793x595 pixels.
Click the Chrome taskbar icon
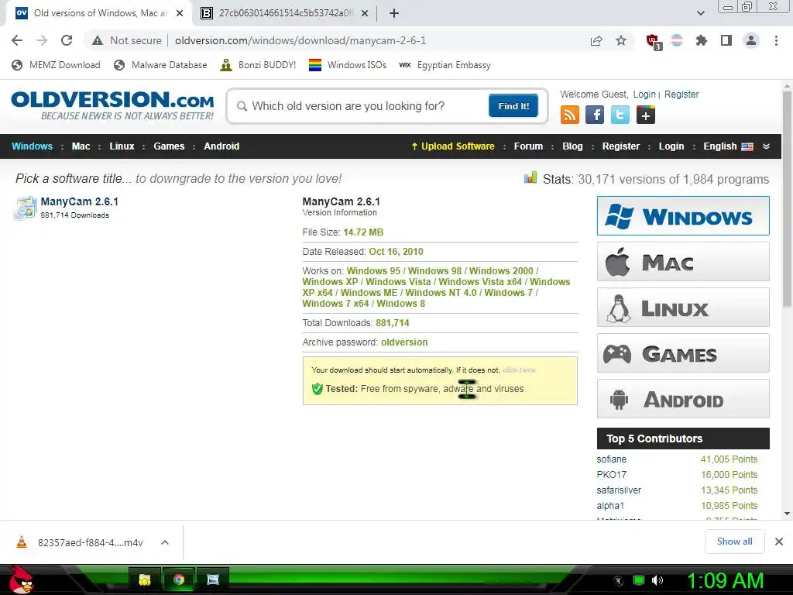pos(179,580)
